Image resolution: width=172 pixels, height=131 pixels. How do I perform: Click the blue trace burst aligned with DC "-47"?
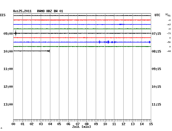(122, 24)
